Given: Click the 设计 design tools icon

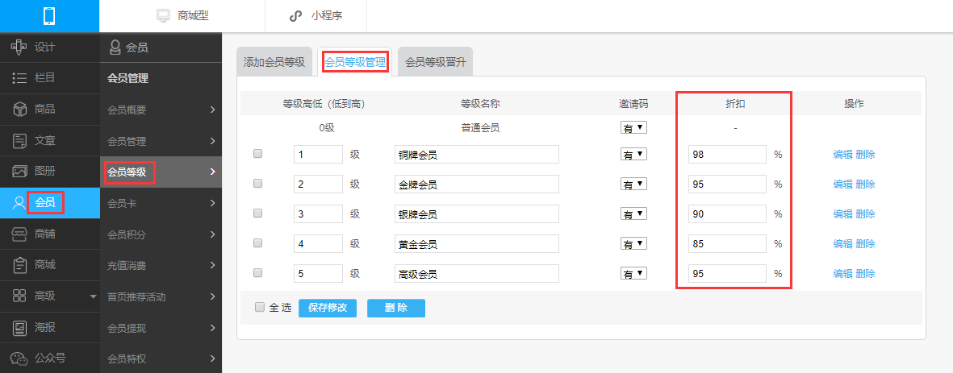Looking at the screenshot, I should pyautogui.click(x=19, y=47).
